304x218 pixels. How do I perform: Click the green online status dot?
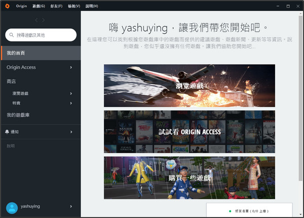tap(230, 211)
